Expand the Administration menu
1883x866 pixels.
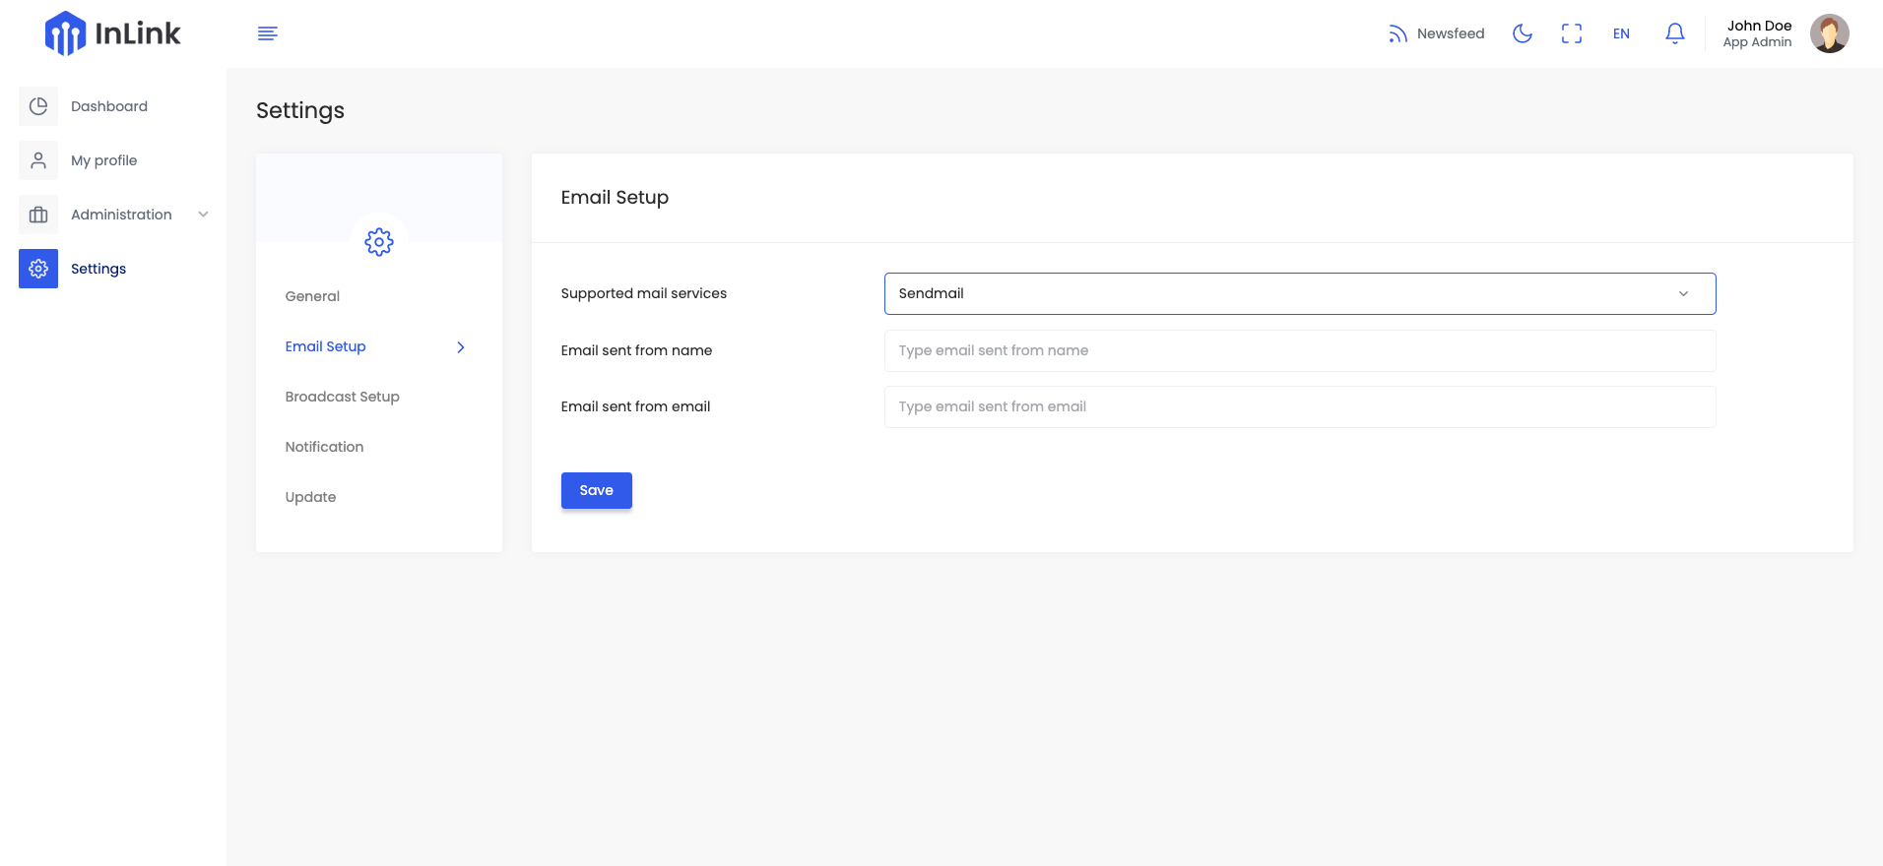pyautogui.click(x=121, y=215)
